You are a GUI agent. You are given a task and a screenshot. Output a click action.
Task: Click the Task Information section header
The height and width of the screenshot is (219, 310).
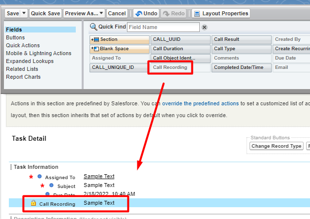[x=36, y=167]
